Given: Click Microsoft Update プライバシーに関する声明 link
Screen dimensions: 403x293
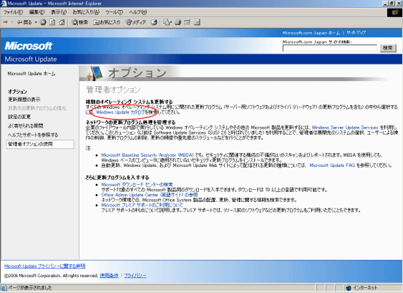Looking at the screenshot, I should click(44, 266).
